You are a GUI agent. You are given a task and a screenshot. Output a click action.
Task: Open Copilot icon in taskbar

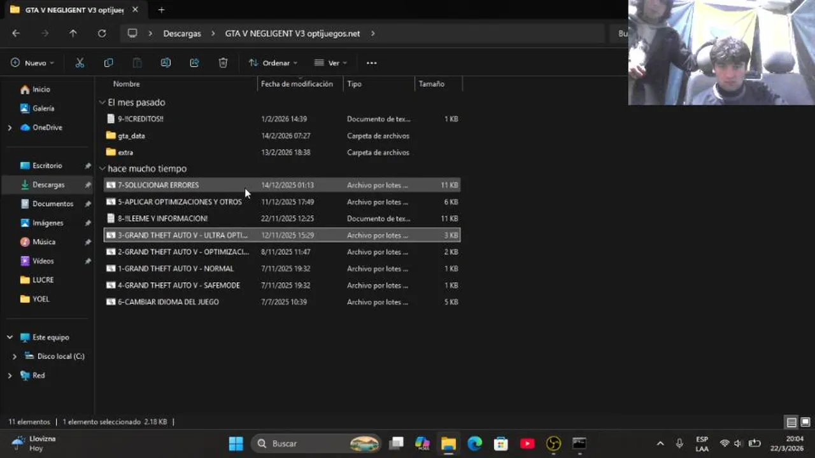point(422,443)
